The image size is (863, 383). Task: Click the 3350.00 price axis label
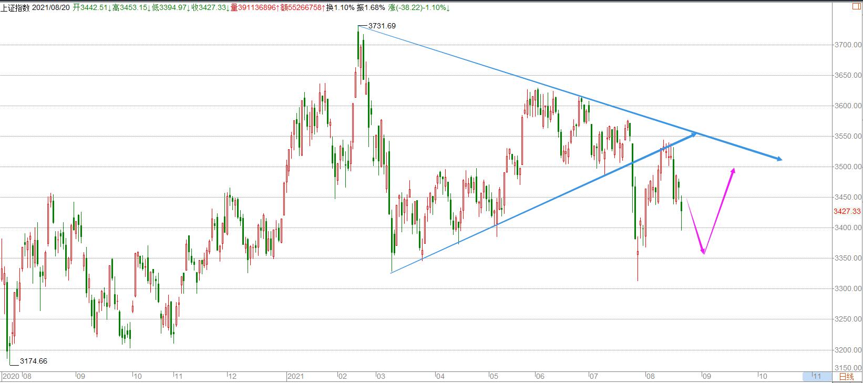[848, 258]
